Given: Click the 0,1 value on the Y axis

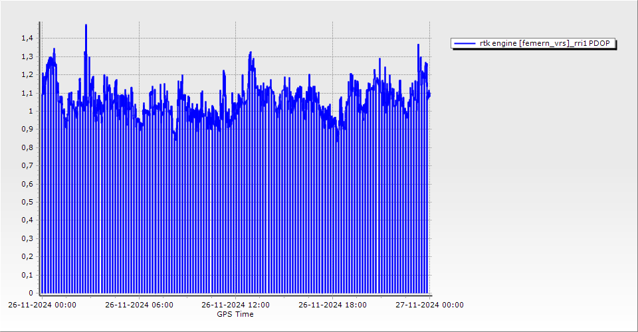Looking at the screenshot, I should pos(26,275).
